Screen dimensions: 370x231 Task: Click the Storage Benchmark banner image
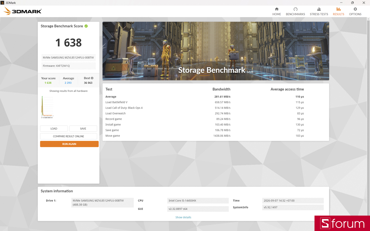[x=216, y=51]
